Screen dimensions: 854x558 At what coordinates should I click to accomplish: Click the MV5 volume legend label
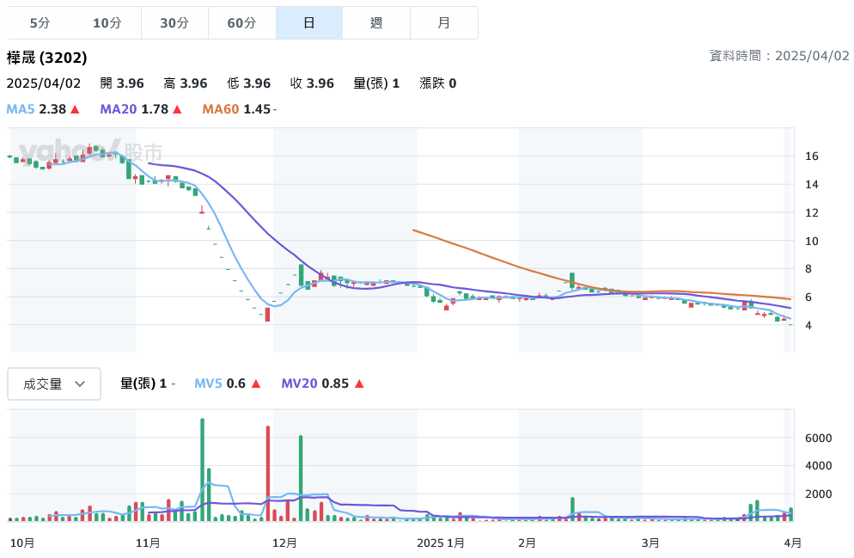[209, 383]
